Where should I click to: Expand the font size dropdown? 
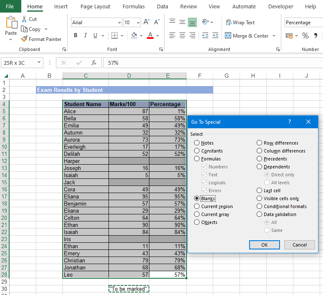(x=138, y=23)
